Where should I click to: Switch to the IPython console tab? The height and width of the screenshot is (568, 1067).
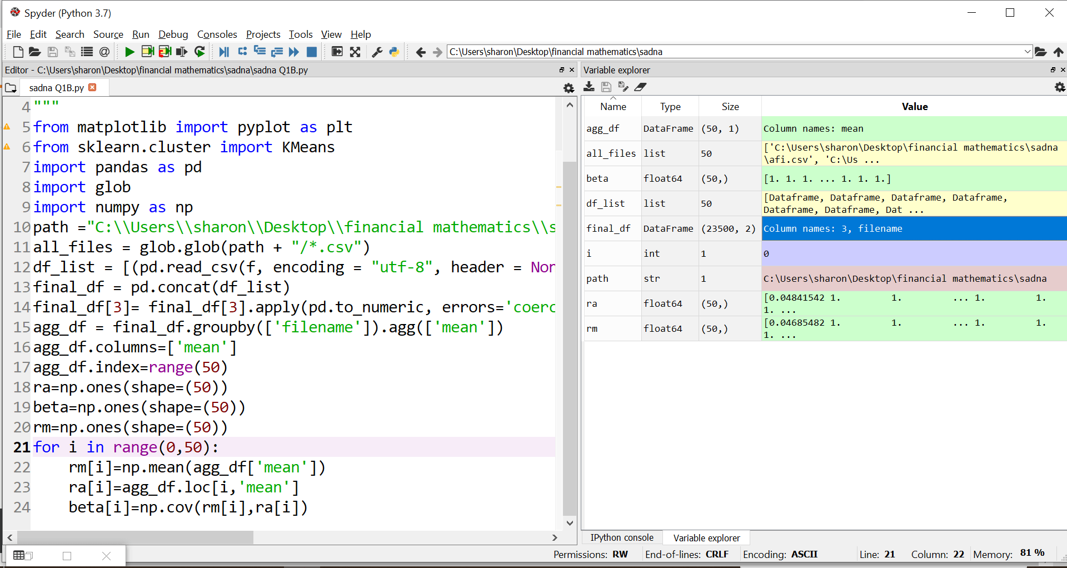point(622,537)
